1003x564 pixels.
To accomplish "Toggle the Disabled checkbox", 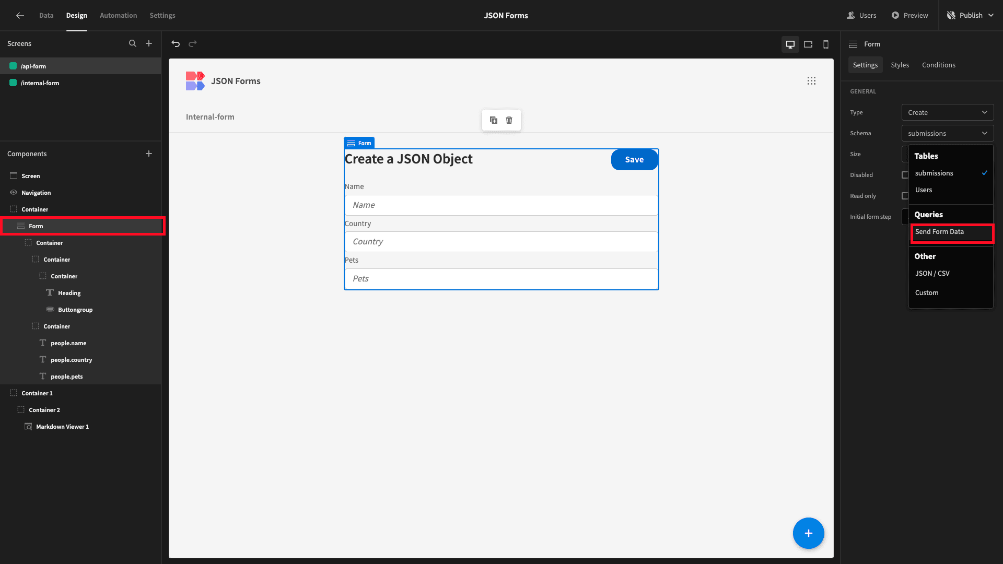I will tap(905, 175).
